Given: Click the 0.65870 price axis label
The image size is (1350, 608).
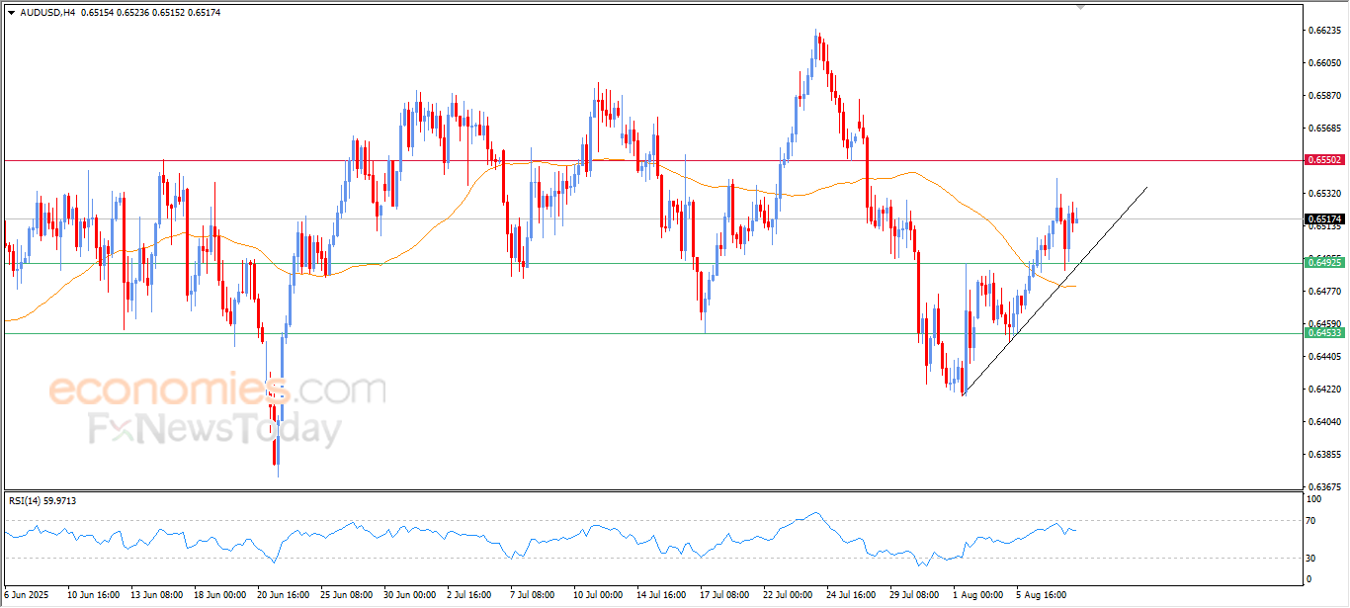Looking at the screenshot, I should tap(1323, 96).
